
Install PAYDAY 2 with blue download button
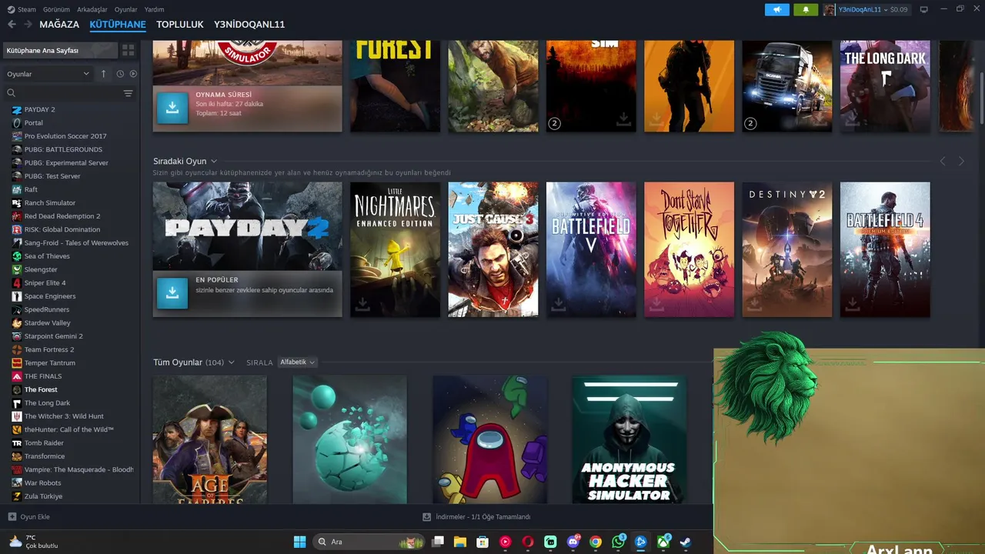point(172,293)
